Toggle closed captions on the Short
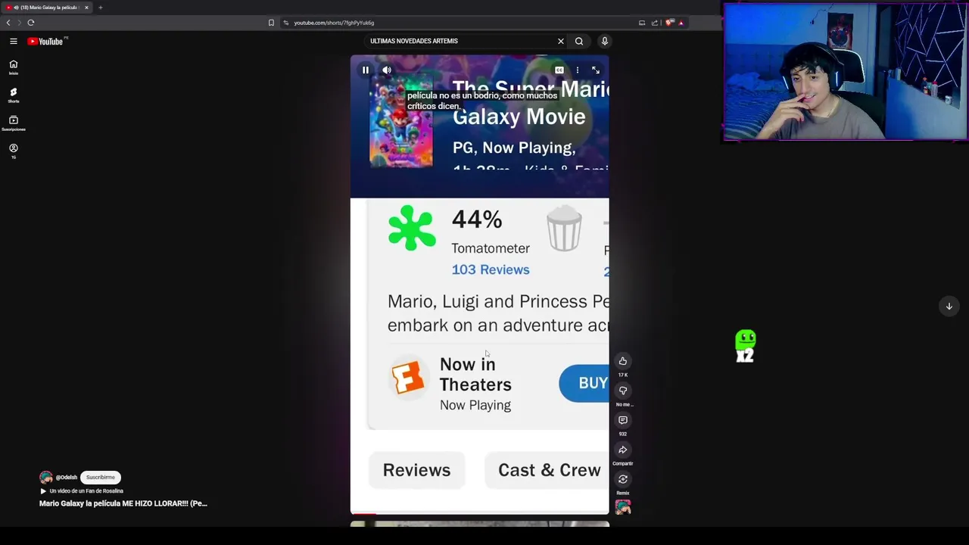Image resolution: width=969 pixels, height=545 pixels. coord(559,70)
